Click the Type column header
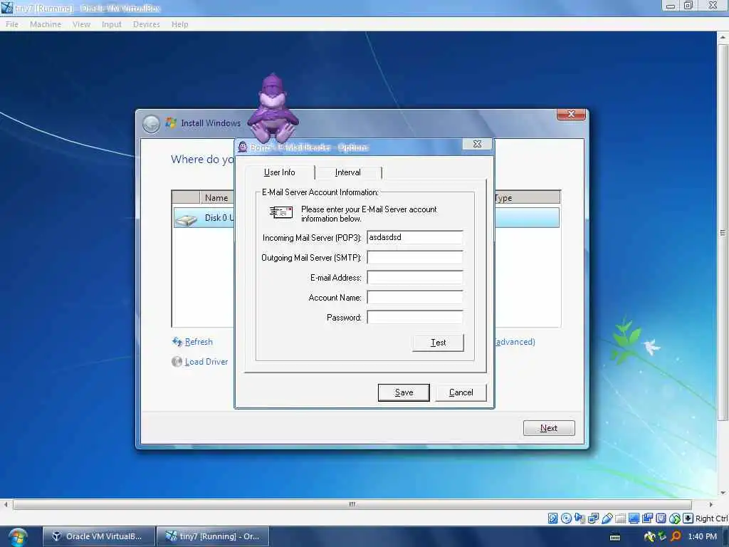Screen dimensions: 729x547 [527, 198]
